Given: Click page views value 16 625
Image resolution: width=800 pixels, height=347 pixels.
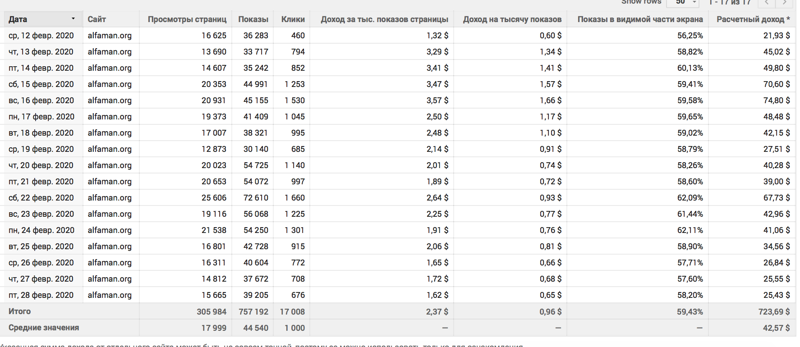Looking at the screenshot, I should tap(214, 36).
